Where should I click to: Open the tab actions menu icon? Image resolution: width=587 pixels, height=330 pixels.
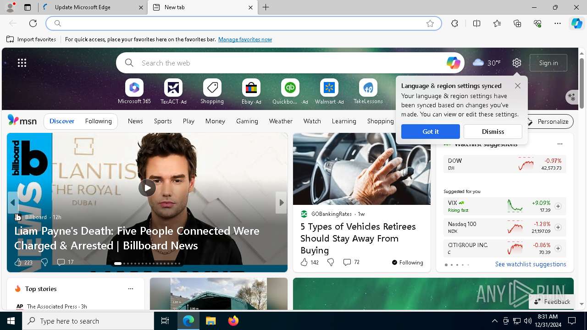pyautogui.click(x=28, y=7)
